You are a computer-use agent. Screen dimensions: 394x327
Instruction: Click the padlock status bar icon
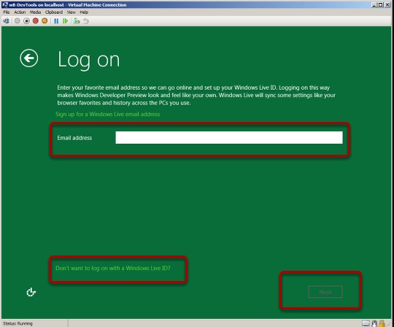382,323
